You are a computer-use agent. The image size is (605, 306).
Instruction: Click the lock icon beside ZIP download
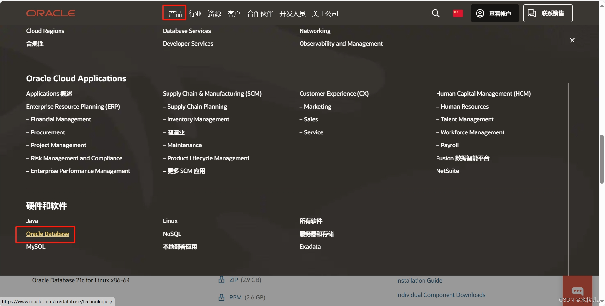[222, 280]
